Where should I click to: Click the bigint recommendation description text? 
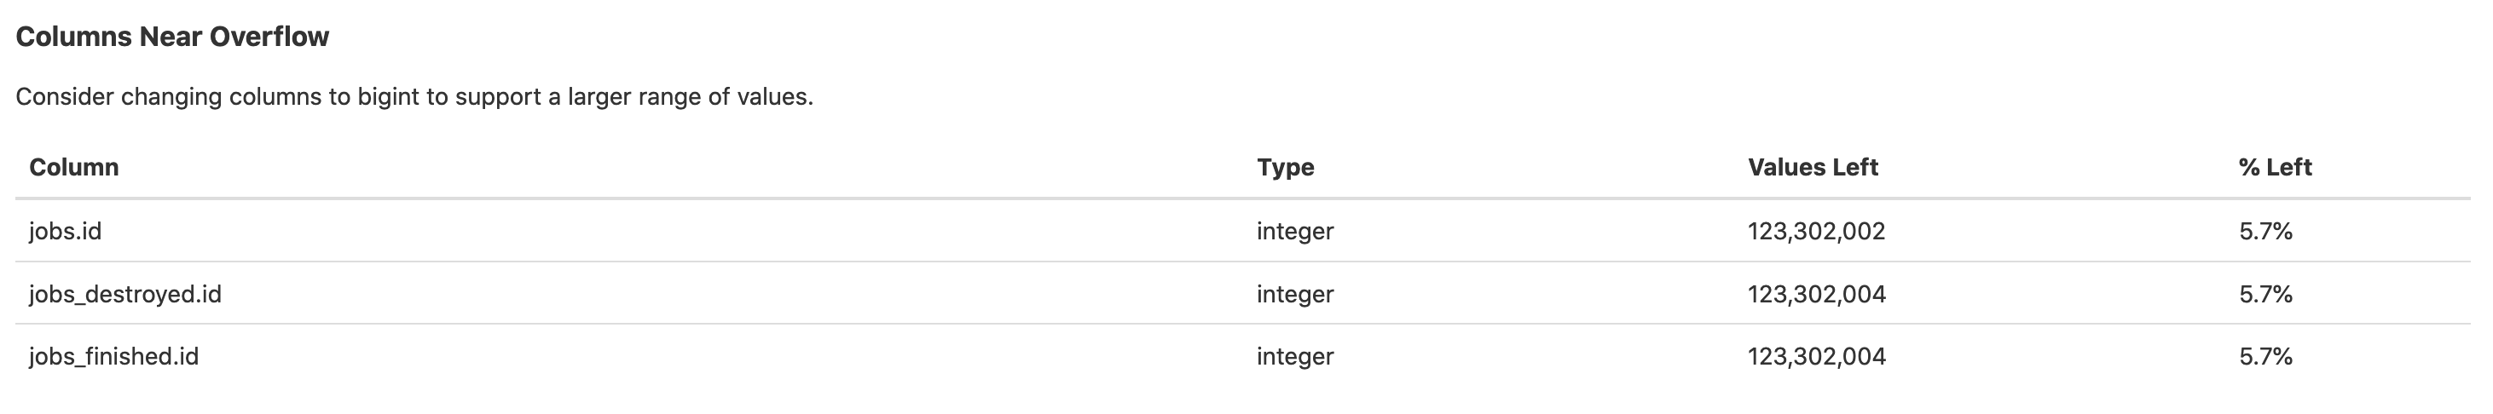pyautogui.click(x=414, y=97)
